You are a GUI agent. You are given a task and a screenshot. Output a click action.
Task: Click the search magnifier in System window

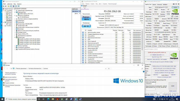142,69
